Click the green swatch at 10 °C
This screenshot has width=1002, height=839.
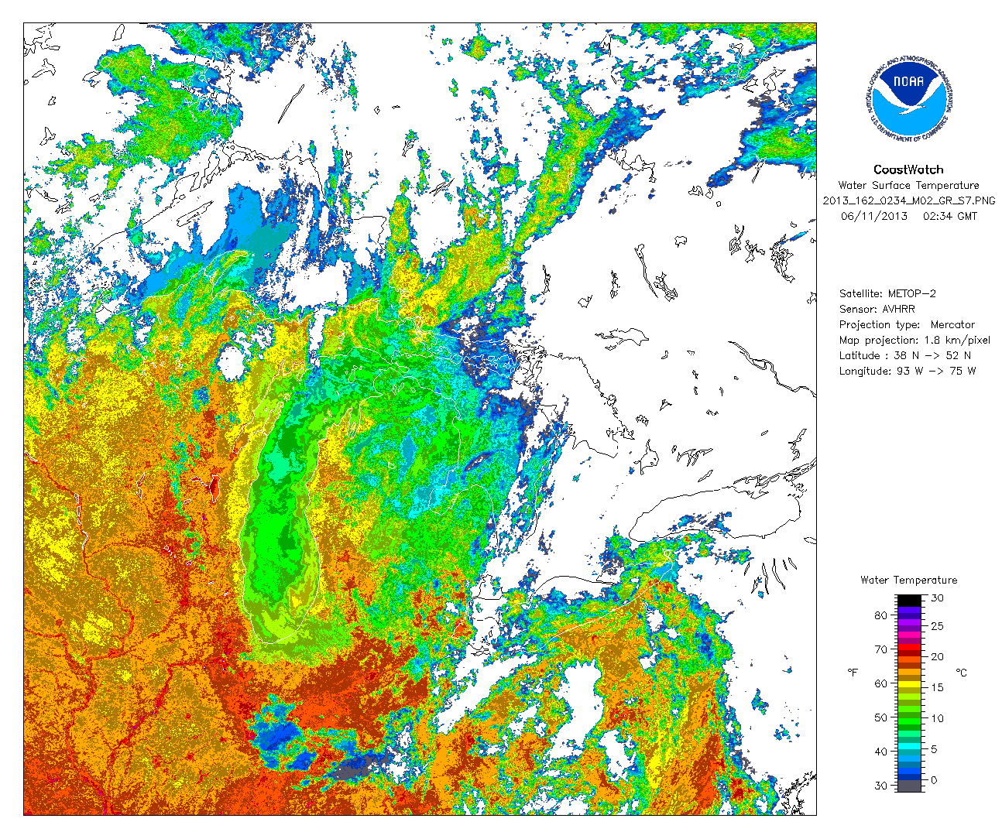(x=910, y=721)
